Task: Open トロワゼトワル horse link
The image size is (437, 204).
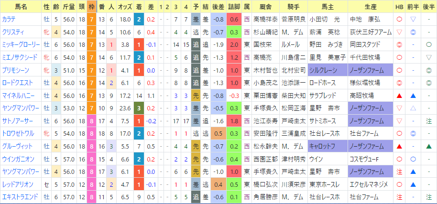Action: pos(18,134)
